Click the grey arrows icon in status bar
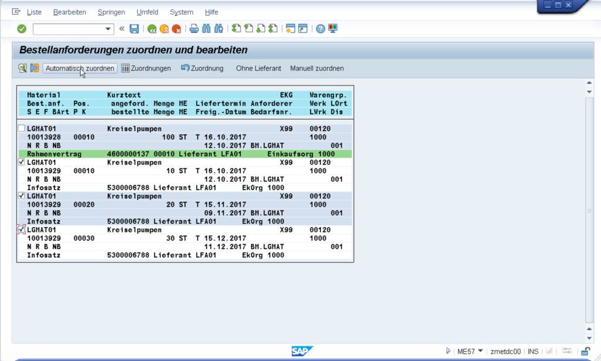The image size is (601, 361). [x=567, y=350]
